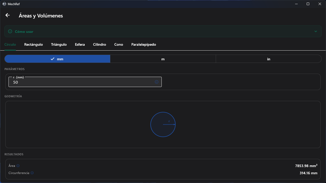Click the Cómo usar label
This screenshot has width=326, height=183.
24,32
